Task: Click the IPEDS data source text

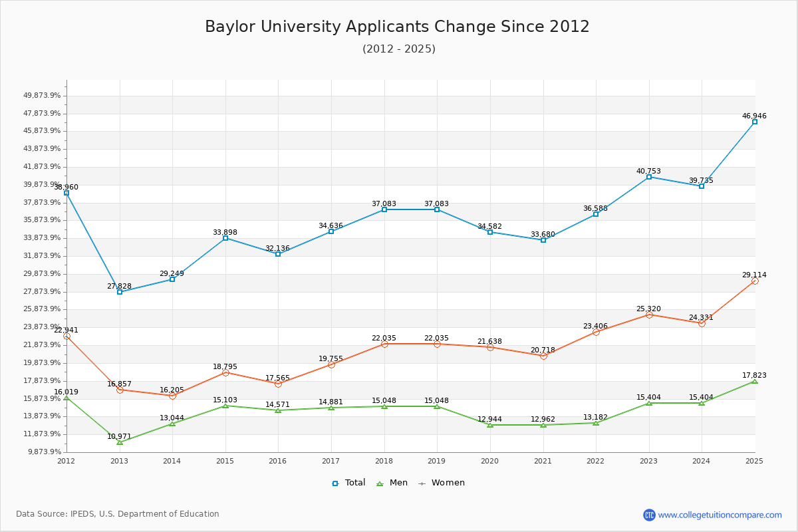Action: (118, 514)
